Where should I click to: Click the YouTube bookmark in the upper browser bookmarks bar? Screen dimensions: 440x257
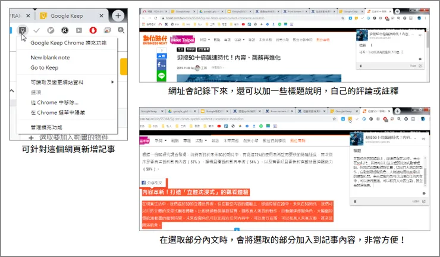pos(243,24)
